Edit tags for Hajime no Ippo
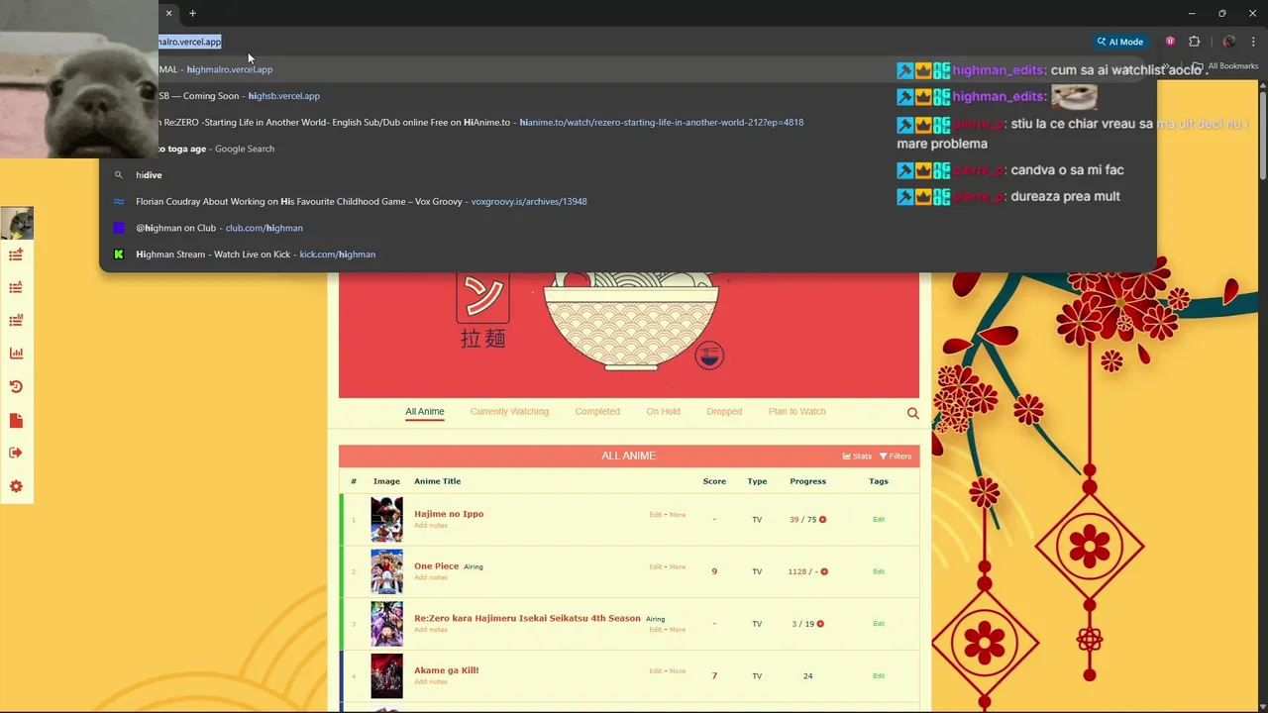Image resolution: width=1268 pixels, height=713 pixels. (879, 520)
